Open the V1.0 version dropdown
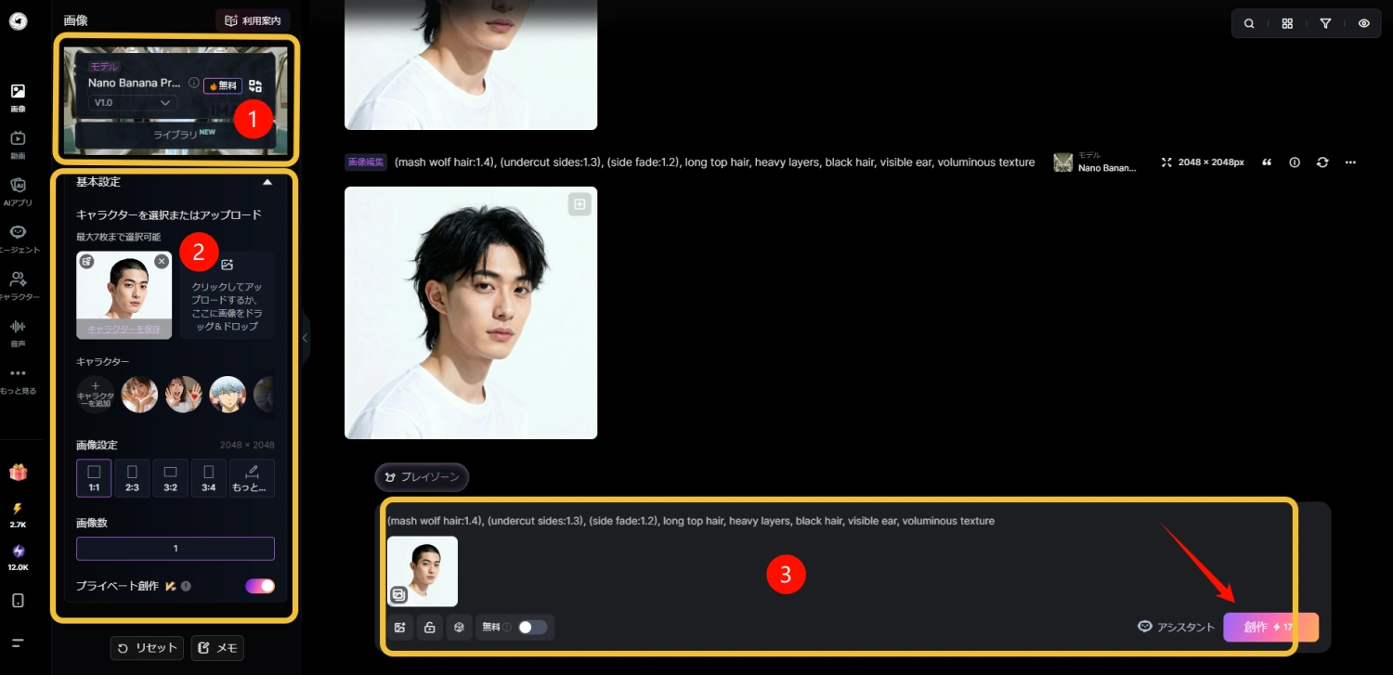This screenshot has height=675, width=1393. click(x=133, y=103)
